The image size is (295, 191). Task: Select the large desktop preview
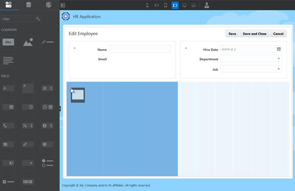pos(194,5)
